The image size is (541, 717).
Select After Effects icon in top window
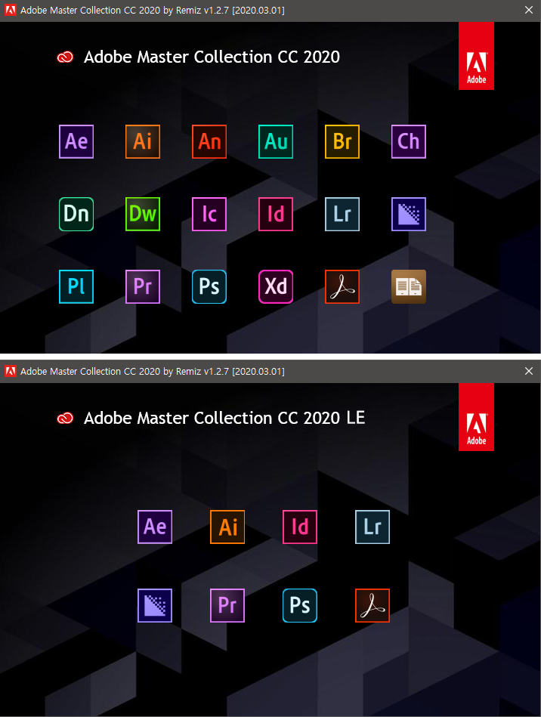pos(76,141)
